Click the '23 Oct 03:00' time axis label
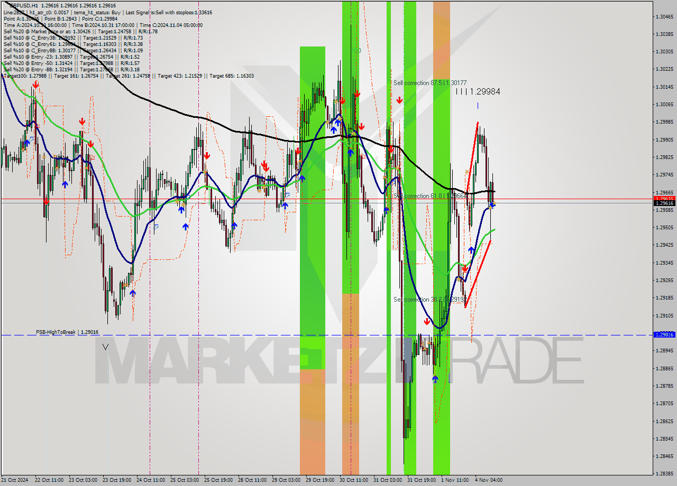Image resolution: width=677 pixels, height=486 pixels. pos(83,480)
